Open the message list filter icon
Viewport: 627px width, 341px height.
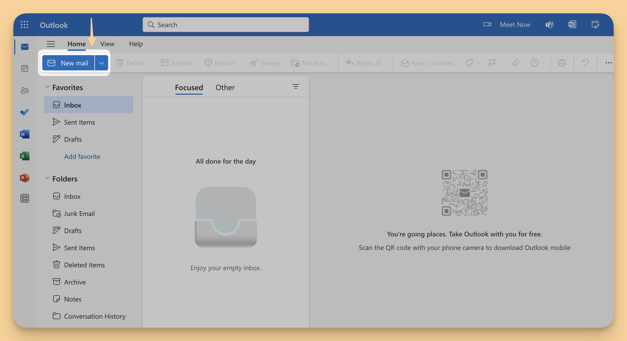(295, 86)
